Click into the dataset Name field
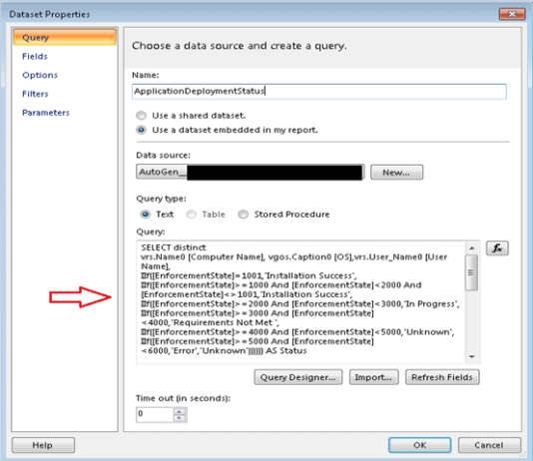This screenshot has height=461, width=533. 318,92
